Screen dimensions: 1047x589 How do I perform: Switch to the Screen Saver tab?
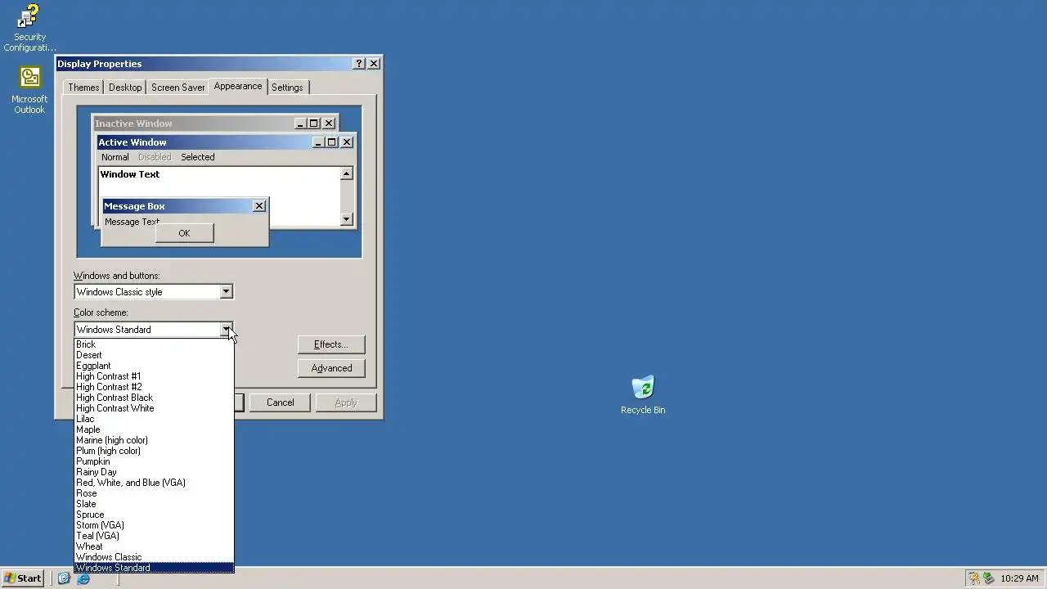coord(177,88)
